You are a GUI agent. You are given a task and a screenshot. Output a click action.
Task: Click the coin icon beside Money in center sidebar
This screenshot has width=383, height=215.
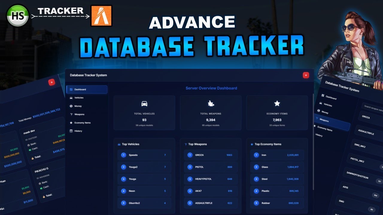[71, 106]
